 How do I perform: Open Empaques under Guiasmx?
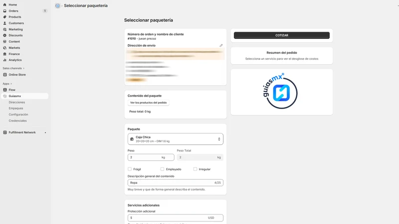[x=16, y=108]
